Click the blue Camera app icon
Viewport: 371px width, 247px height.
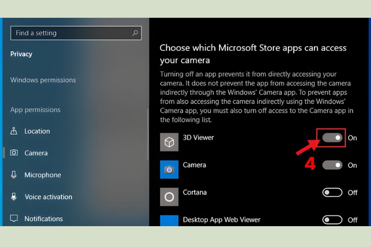click(x=169, y=170)
